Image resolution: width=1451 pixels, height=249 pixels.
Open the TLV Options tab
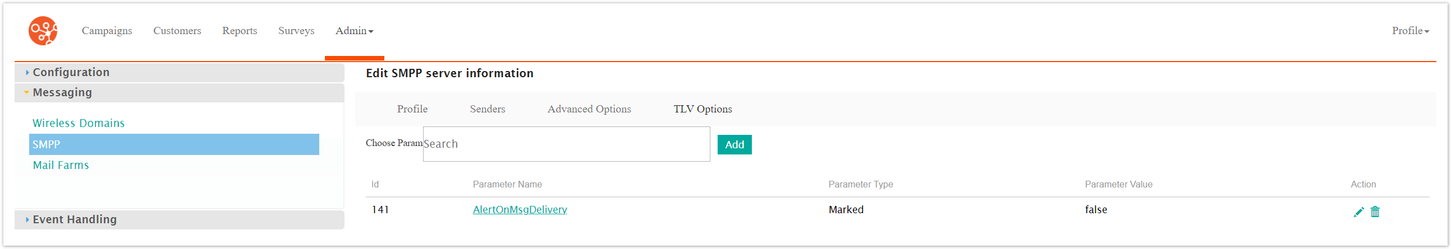702,109
